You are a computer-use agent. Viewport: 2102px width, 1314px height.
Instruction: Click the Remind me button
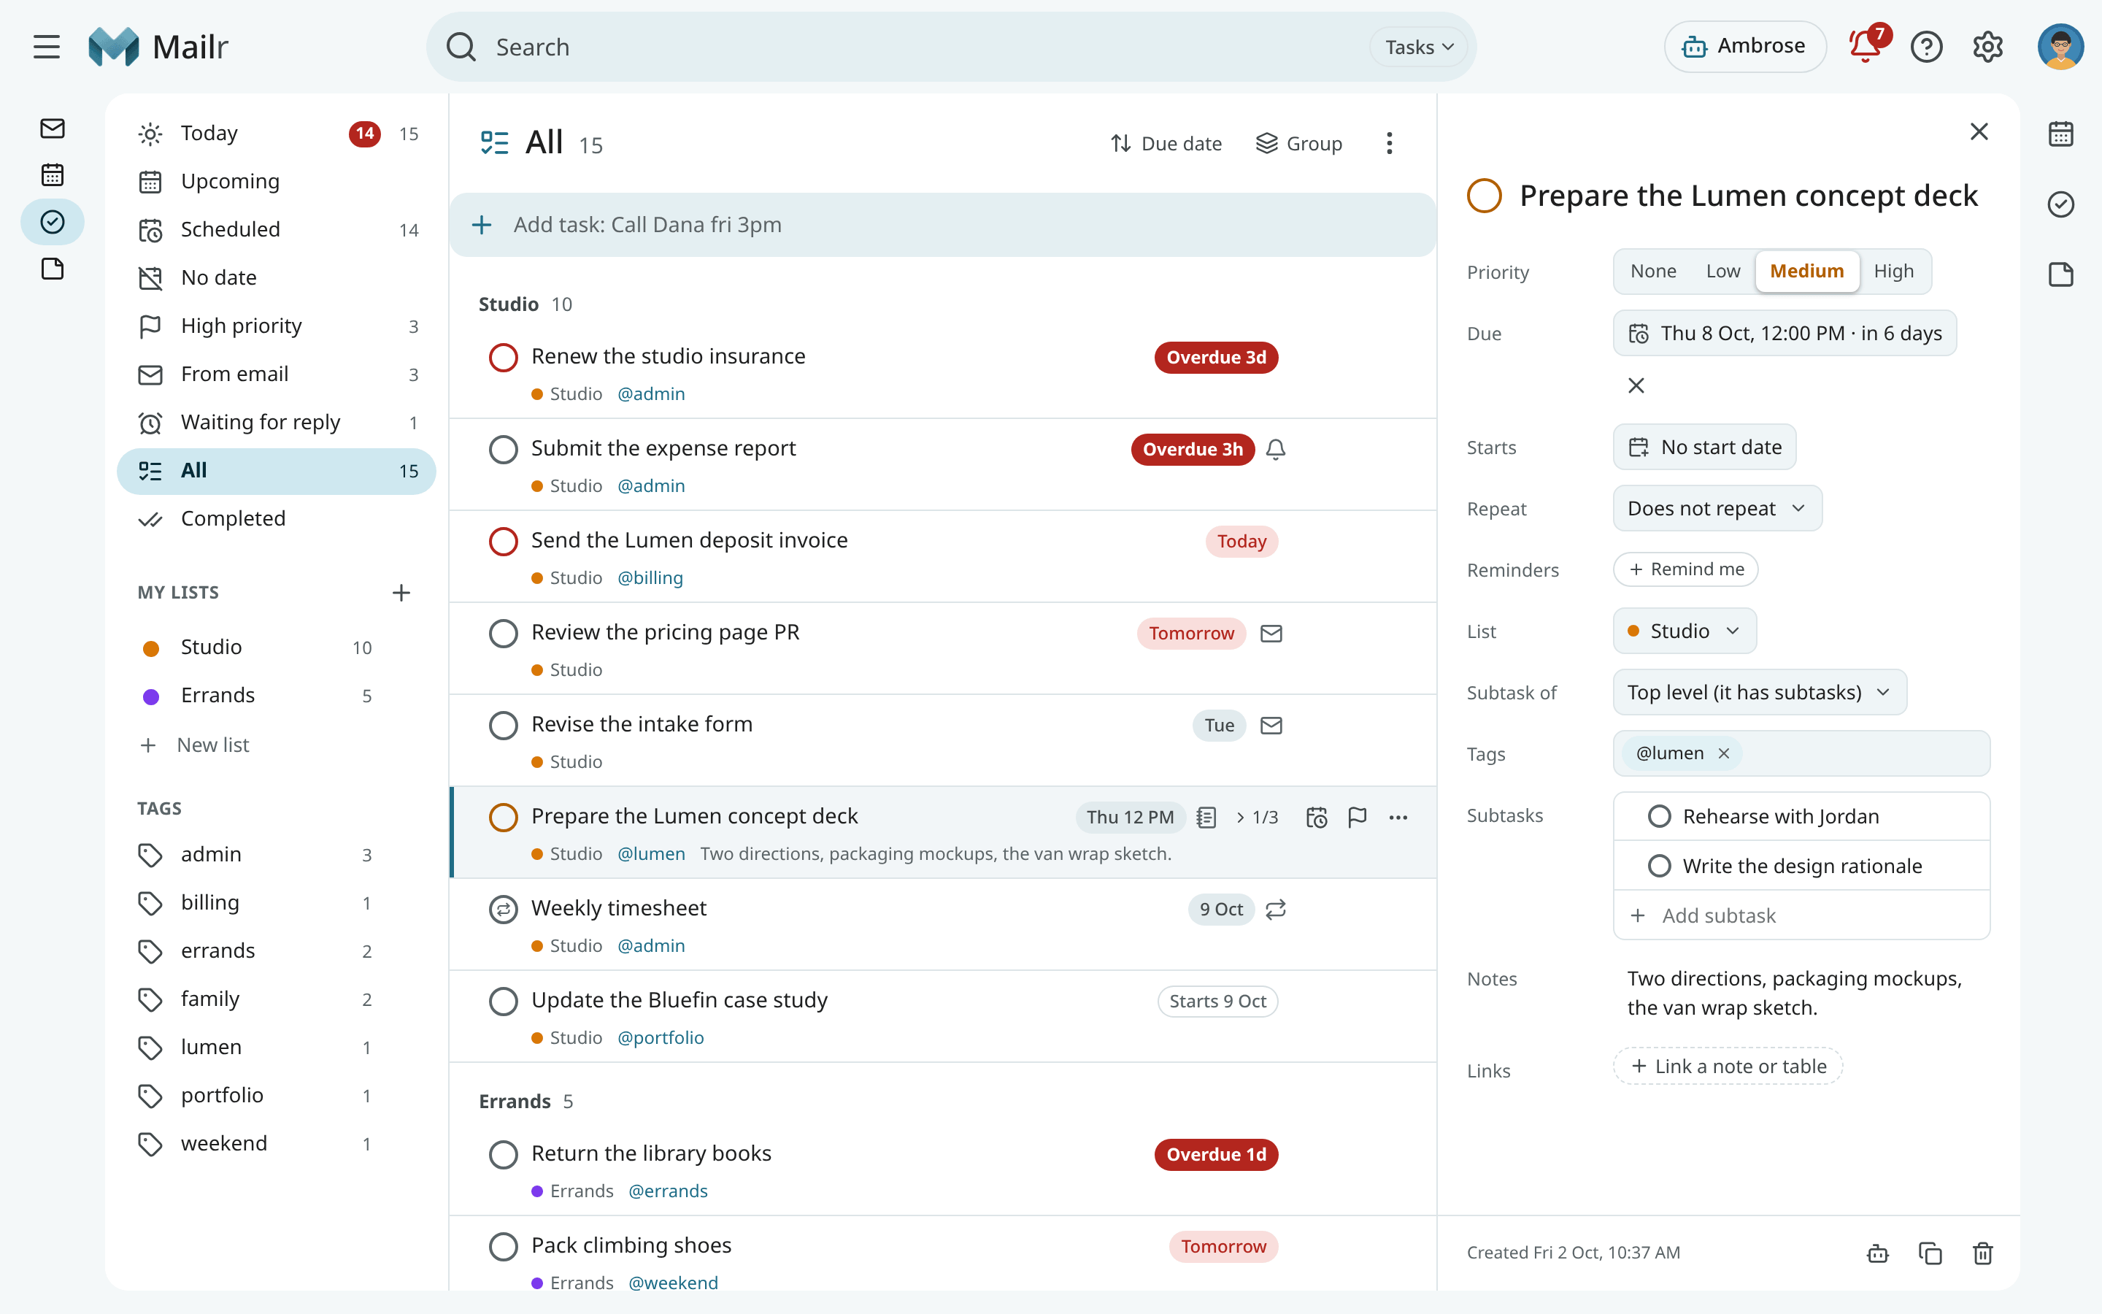[1685, 569]
